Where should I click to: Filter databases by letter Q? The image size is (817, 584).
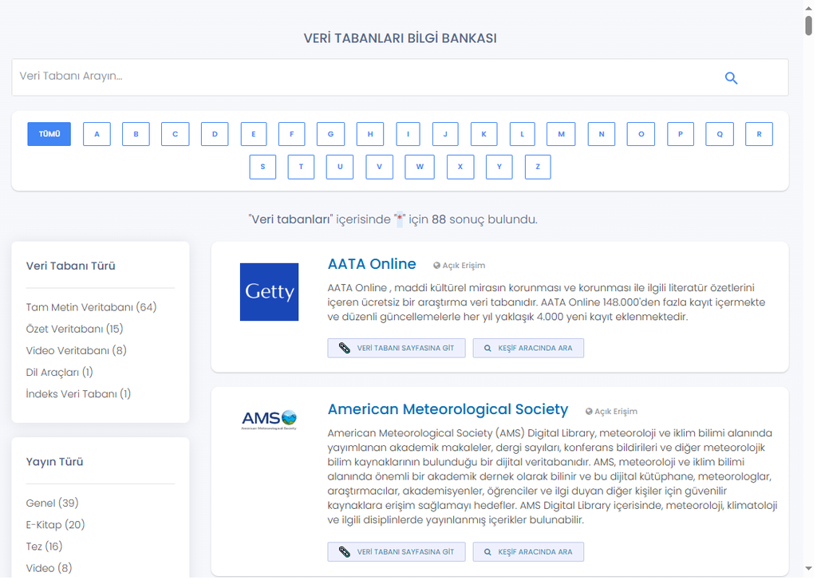tap(720, 134)
